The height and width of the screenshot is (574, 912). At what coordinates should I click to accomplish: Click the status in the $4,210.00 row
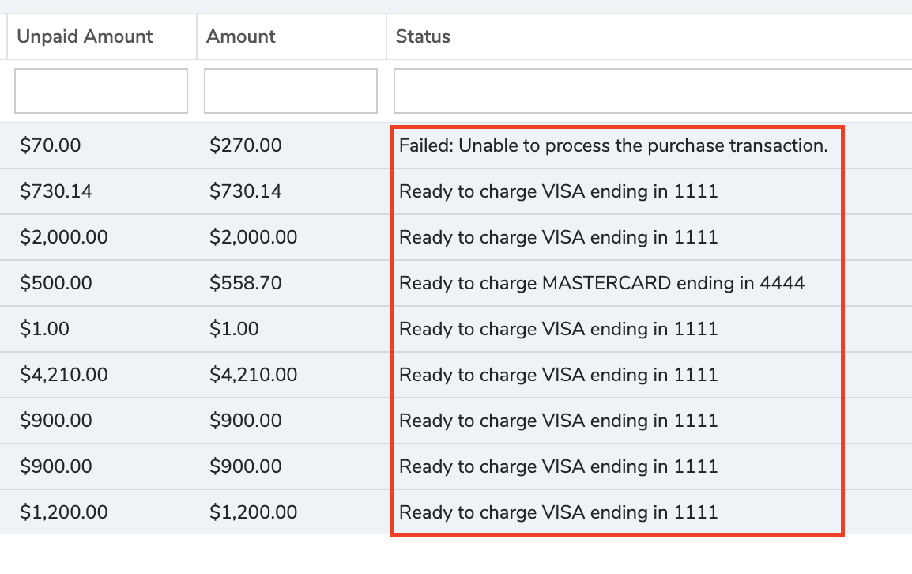click(559, 375)
